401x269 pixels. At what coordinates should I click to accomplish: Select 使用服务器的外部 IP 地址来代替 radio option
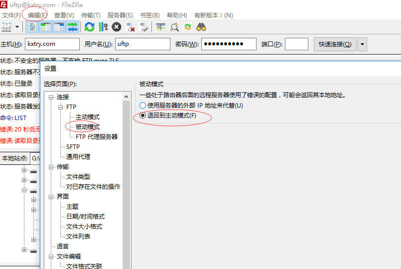click(191, 105)
